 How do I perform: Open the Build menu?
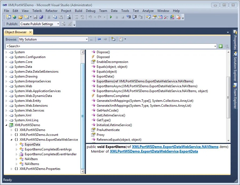[x=78, y=11]
